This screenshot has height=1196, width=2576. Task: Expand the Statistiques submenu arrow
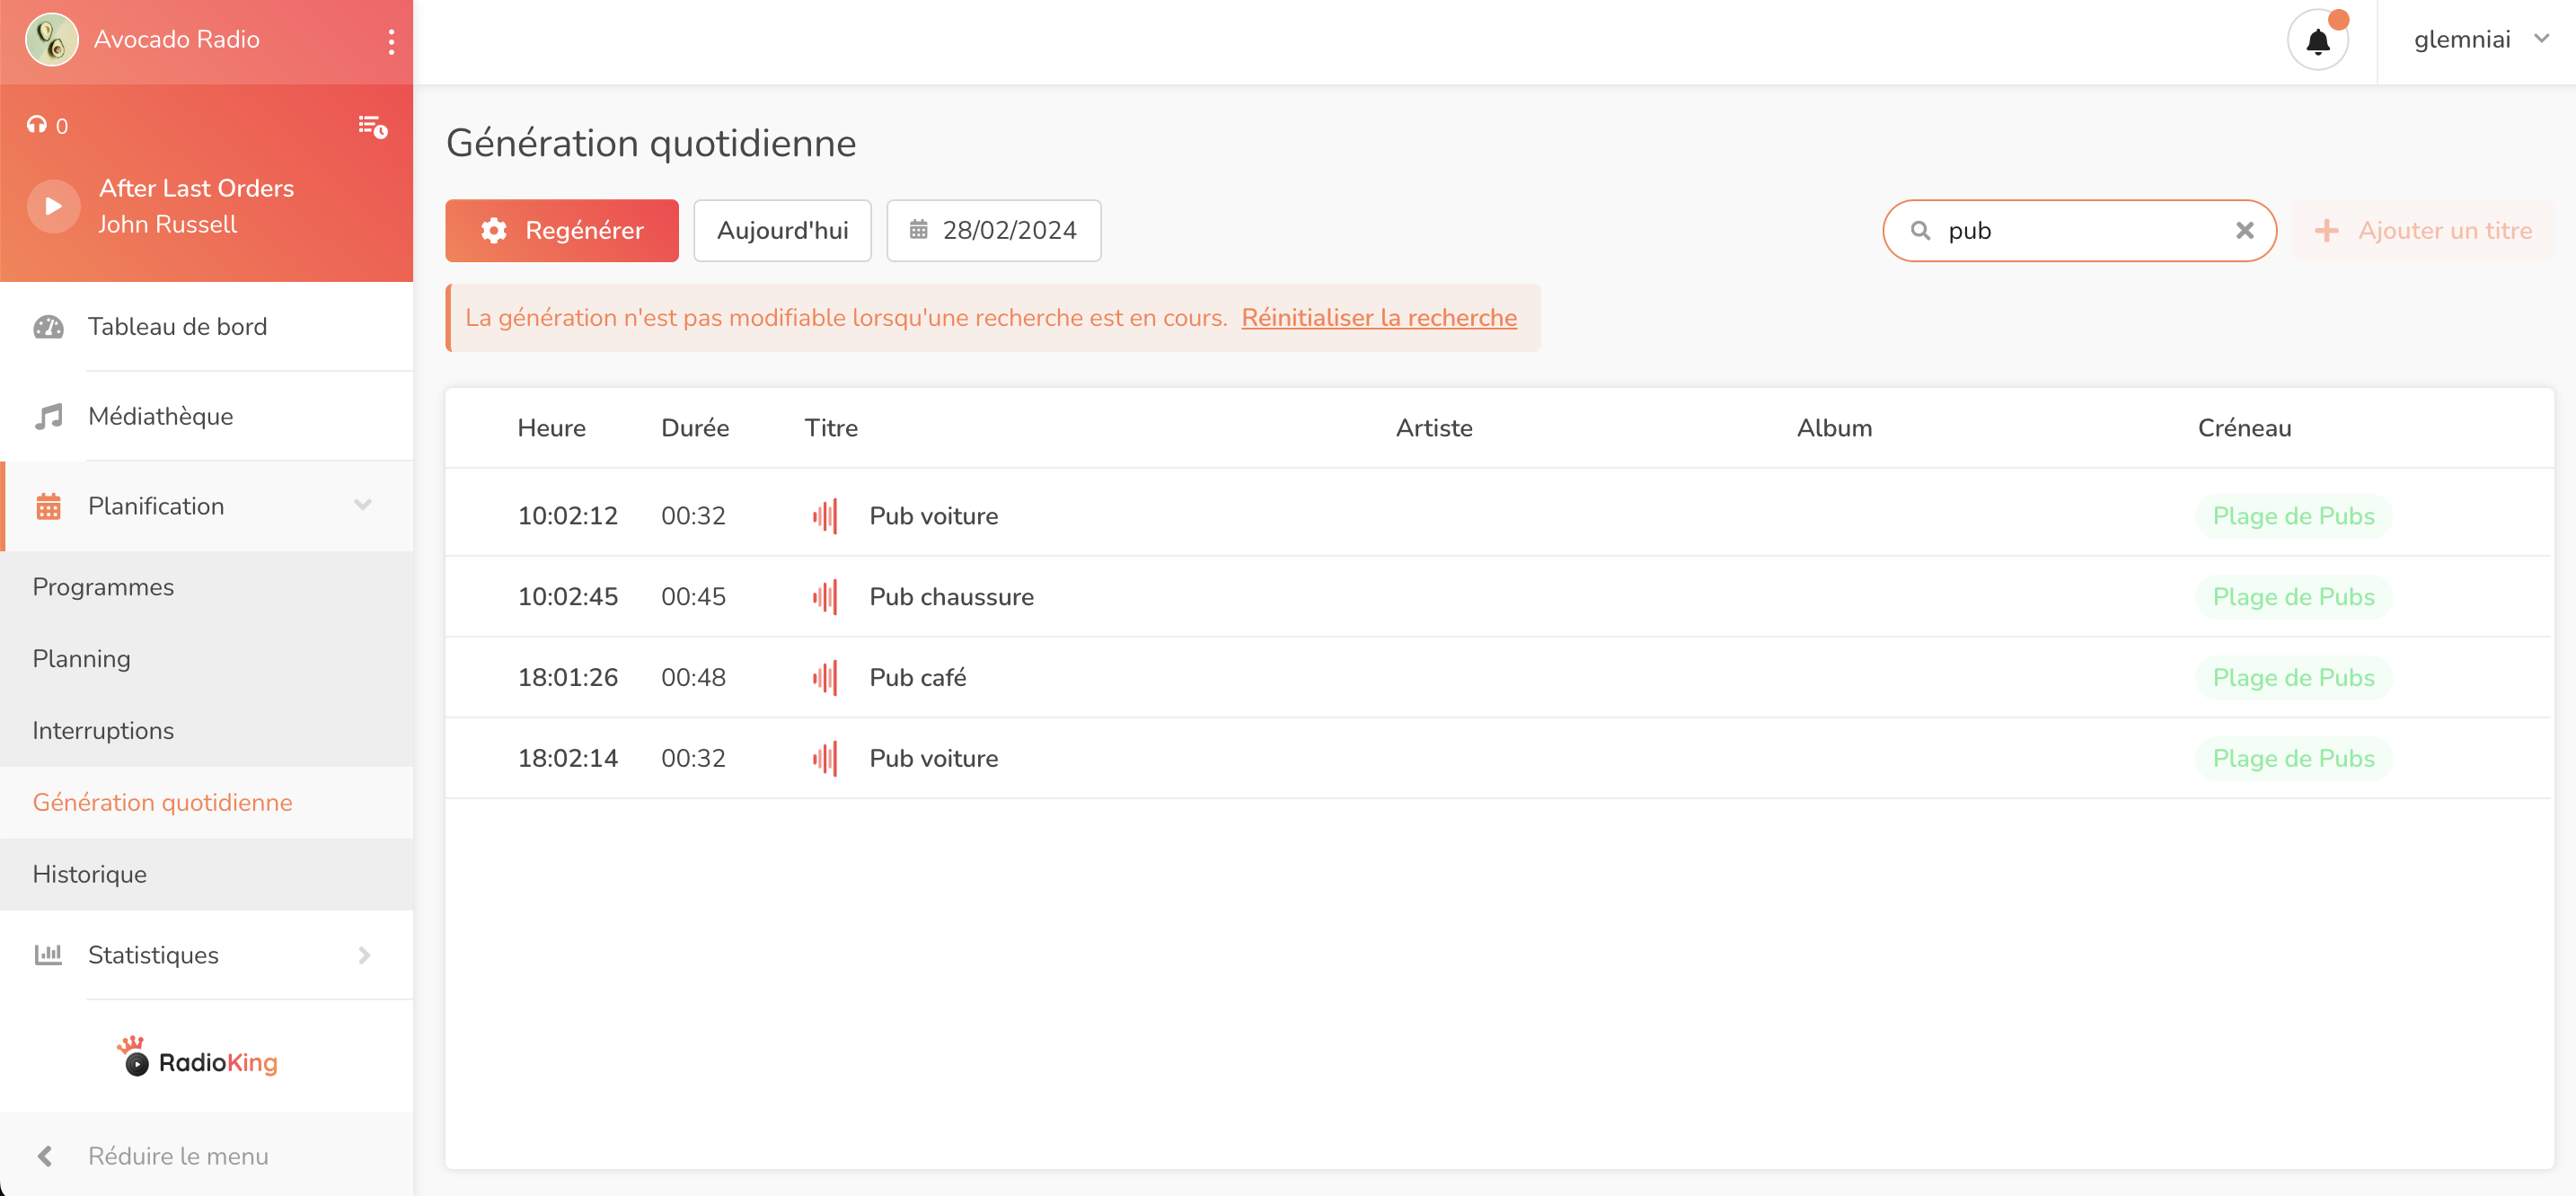pyautogui.click(x=364, y=955)
